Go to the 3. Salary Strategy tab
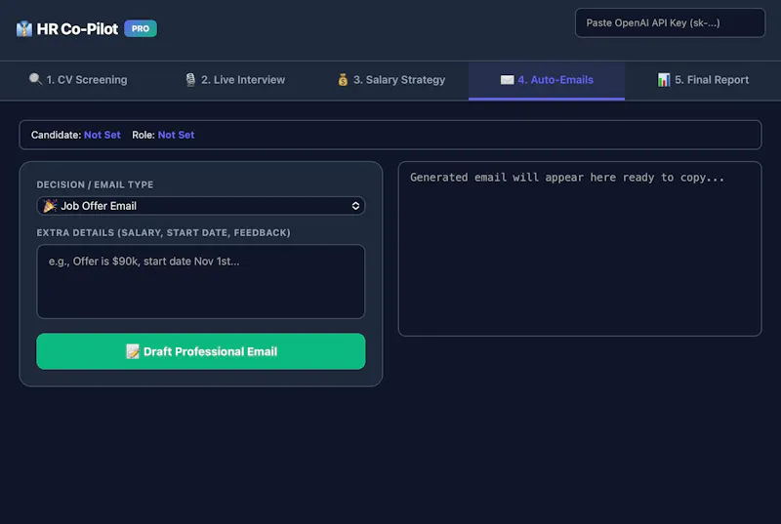The height and width of the screenshot is (524, 781). pyautogui.click(x=390, y=80)
